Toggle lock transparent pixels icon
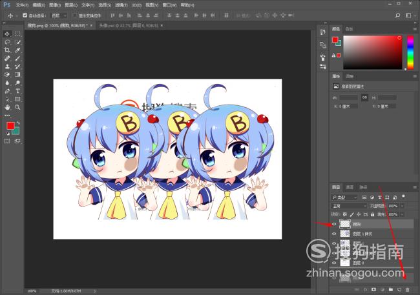Image resolution: width=420 pixels, height=295 pixels. pos(345,214)
